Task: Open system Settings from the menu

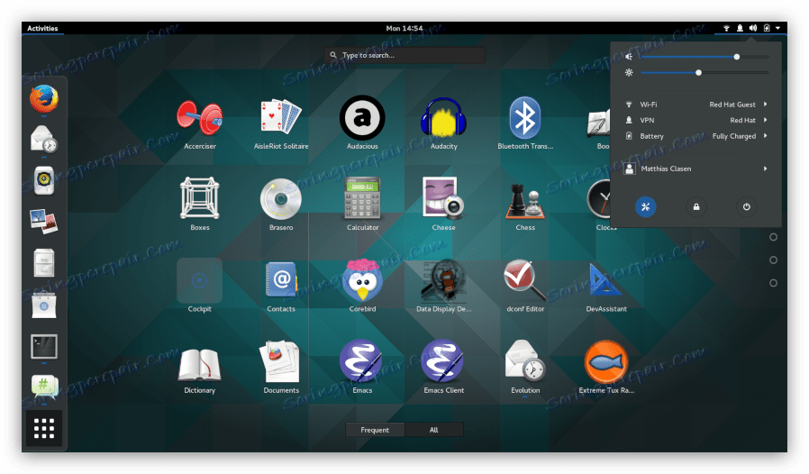Action: pos(645,207)
